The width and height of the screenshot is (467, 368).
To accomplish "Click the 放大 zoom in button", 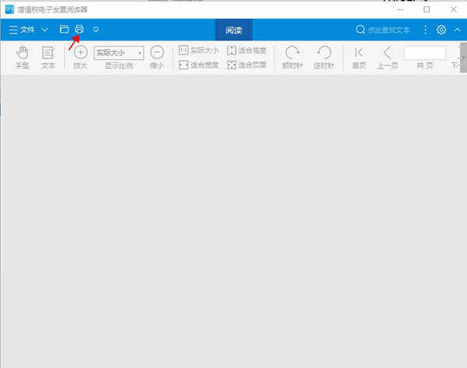I will coord(80,58).
